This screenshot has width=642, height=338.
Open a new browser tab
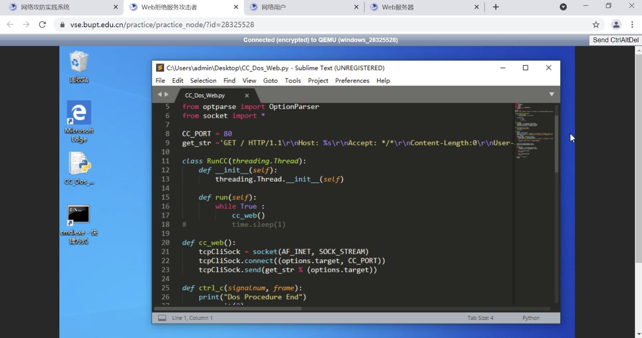pos(496,7)
